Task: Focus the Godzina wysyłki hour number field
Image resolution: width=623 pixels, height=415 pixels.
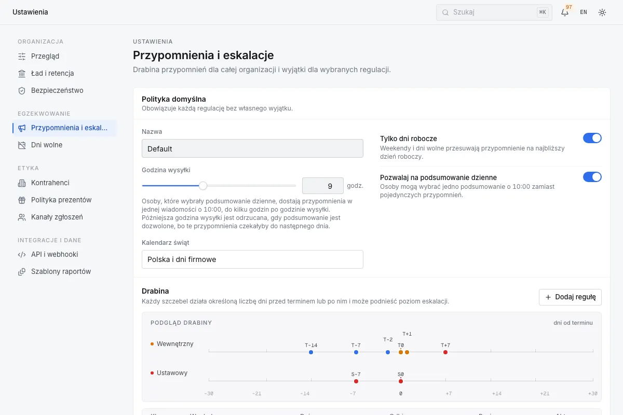Action: coord(323,186)
